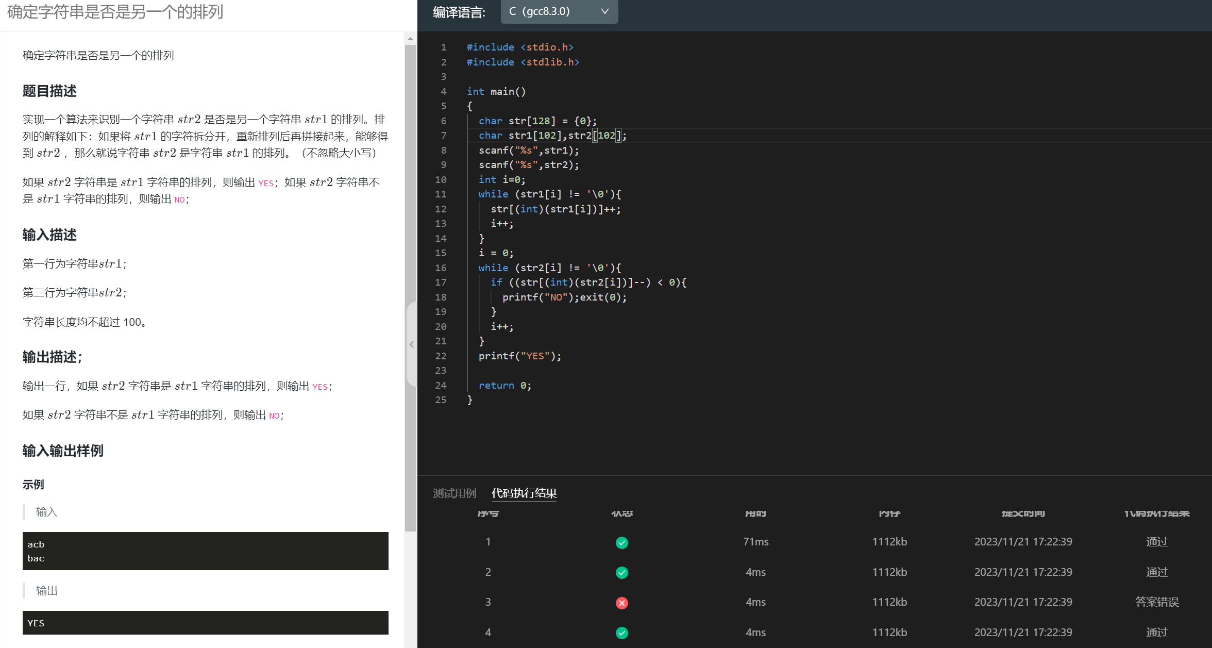Click the 答案错误 result text in row 3
The height and width of the screenshot is (648, 1212).
click(x=1157, y=602)
